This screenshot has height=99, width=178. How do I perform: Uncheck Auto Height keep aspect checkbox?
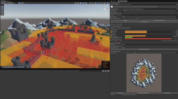[x=123, y=46]
